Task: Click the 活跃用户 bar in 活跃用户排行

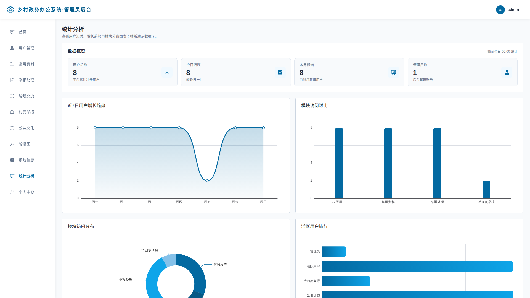Action: pyautogui.click(x=418, y=266)
